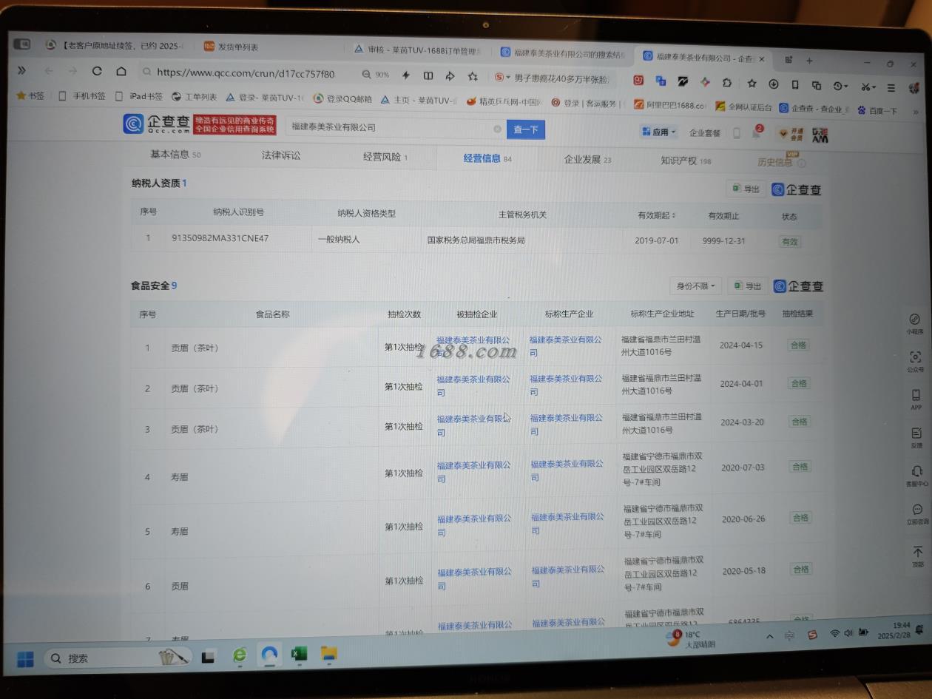This screenshot has height=699, width=932.
Task: Expand the 90% zoom level control
Action: point(375,75)
